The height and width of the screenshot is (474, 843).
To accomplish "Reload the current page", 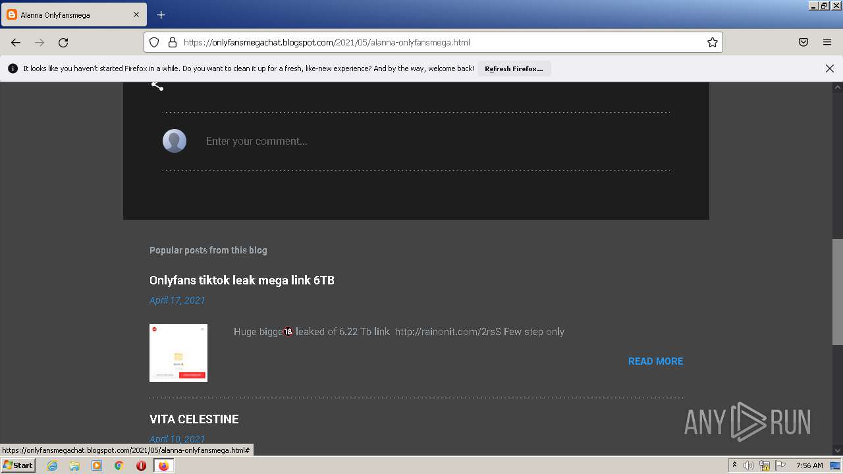I will (63, 42).
